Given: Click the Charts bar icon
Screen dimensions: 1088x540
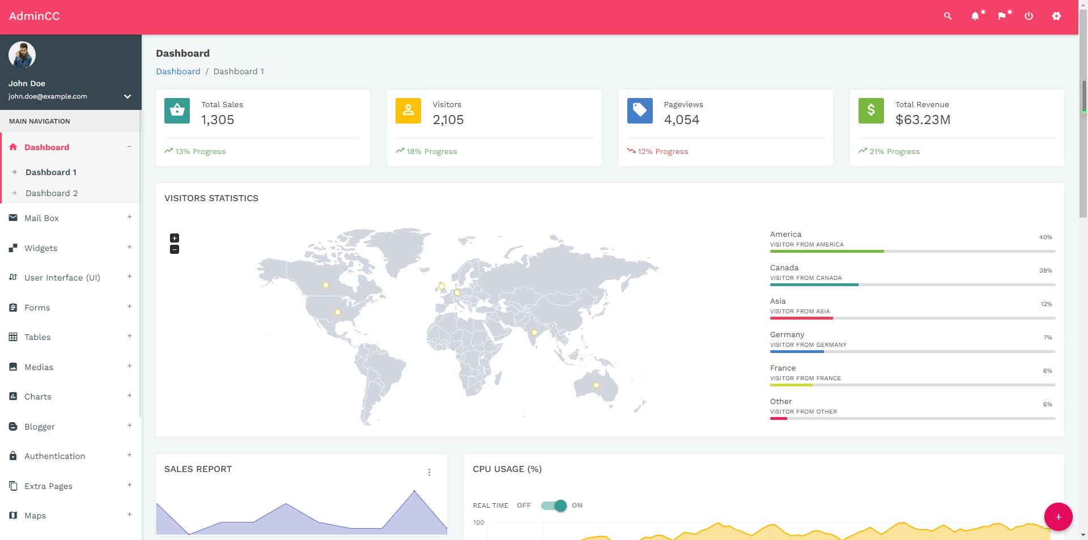Looking at the screenshot, I should click(13, 396).
